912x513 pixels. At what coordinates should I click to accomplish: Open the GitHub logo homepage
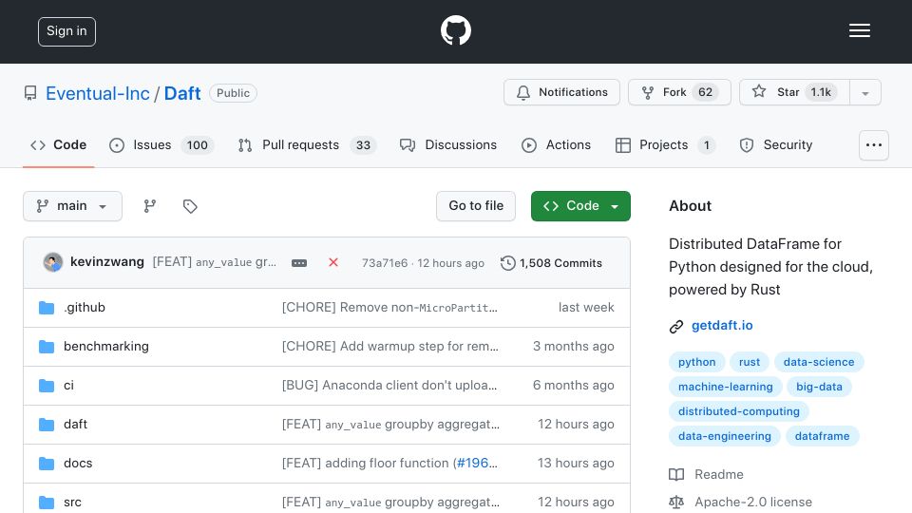coord(455,30)
